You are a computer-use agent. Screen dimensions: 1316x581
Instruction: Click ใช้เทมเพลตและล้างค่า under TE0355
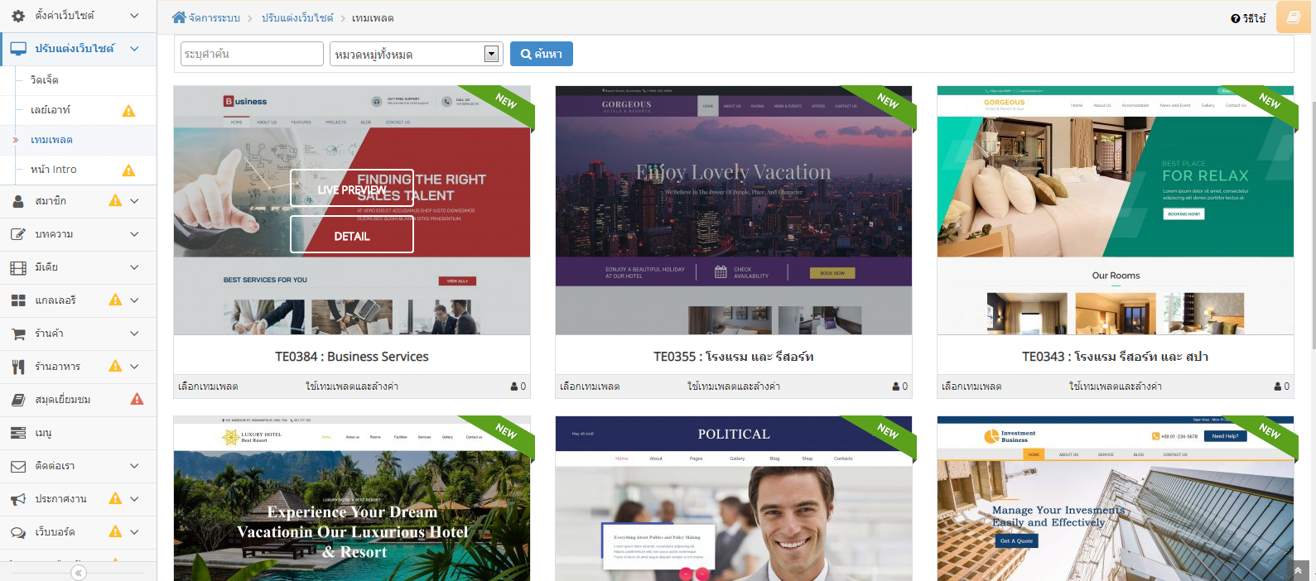(x=734, y=387)
